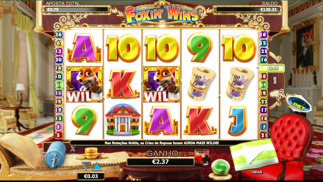
Task: Select payline number 21 marker
Action: pyautogui.click(x=264, y=135)
